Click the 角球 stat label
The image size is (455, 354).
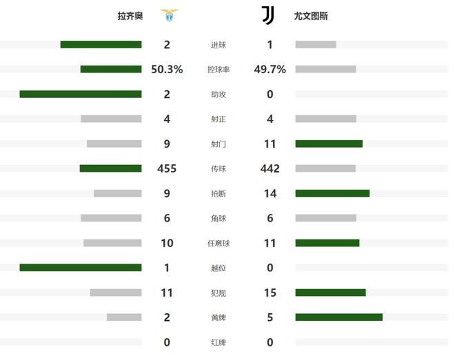click(x=219, y=218)
